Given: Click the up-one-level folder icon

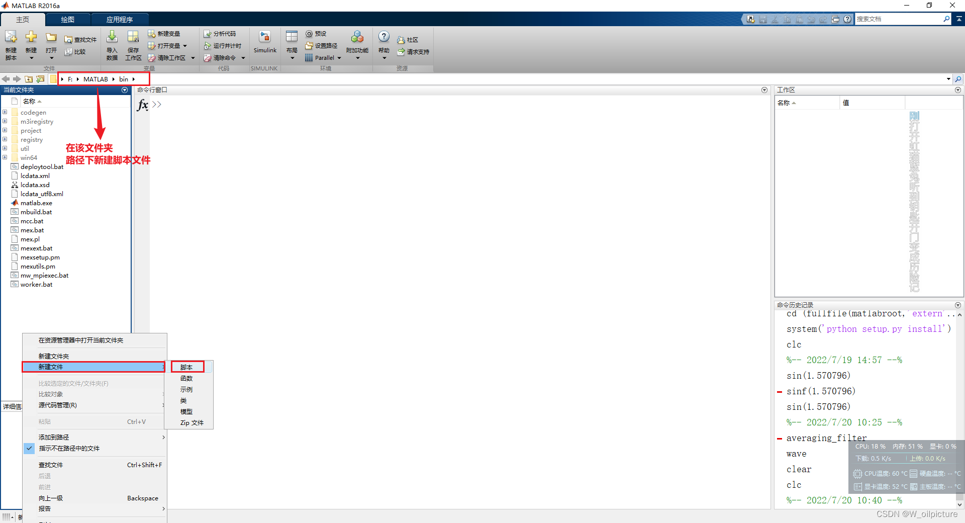Looking at the screenshot, I should [x=29, y=79].
